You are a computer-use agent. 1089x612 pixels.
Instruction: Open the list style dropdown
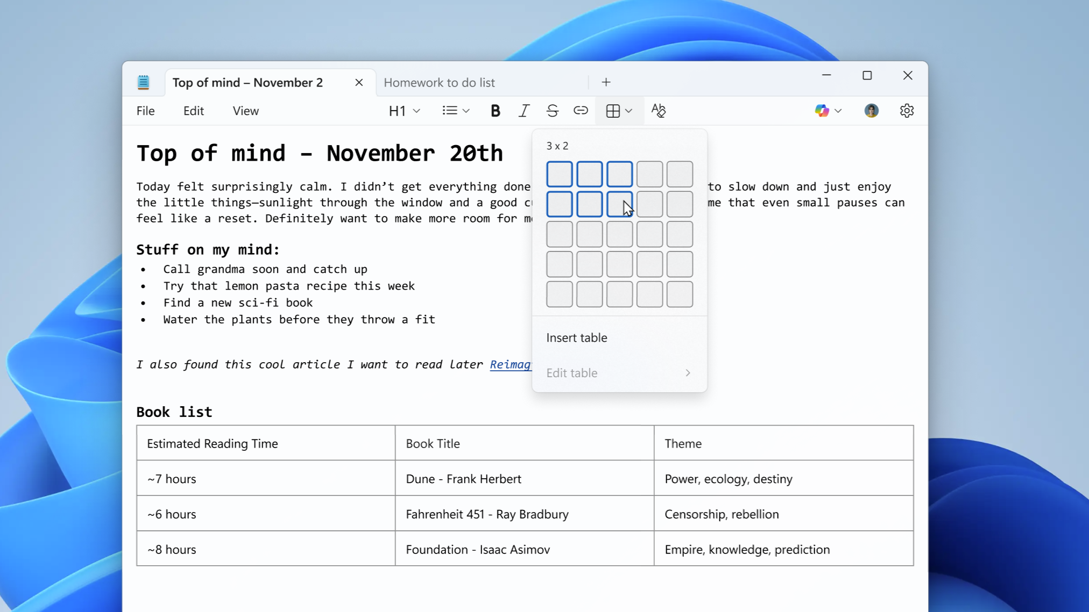455,110
